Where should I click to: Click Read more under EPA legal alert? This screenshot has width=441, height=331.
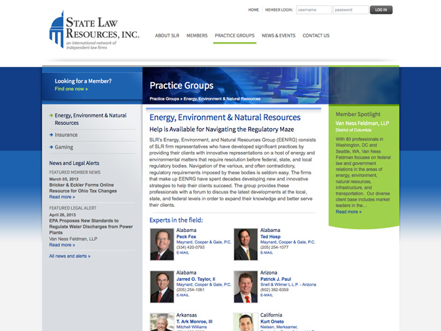[x=62, y=245]
